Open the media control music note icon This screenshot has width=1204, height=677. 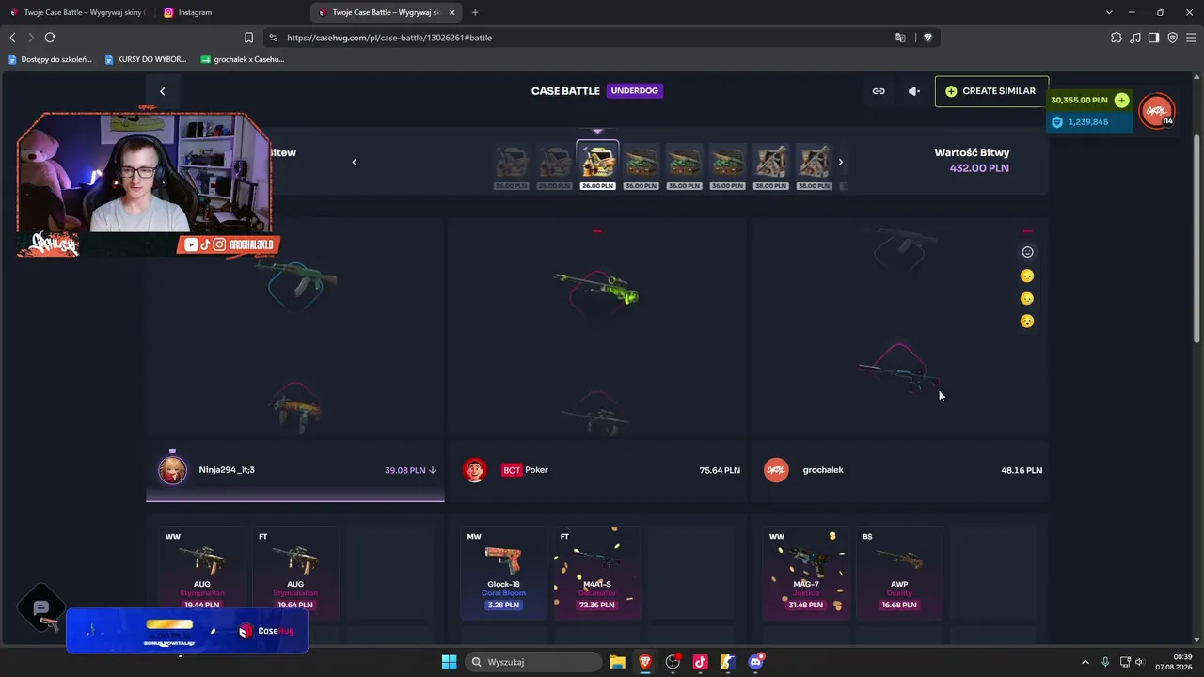click(x=1135, y=38)
